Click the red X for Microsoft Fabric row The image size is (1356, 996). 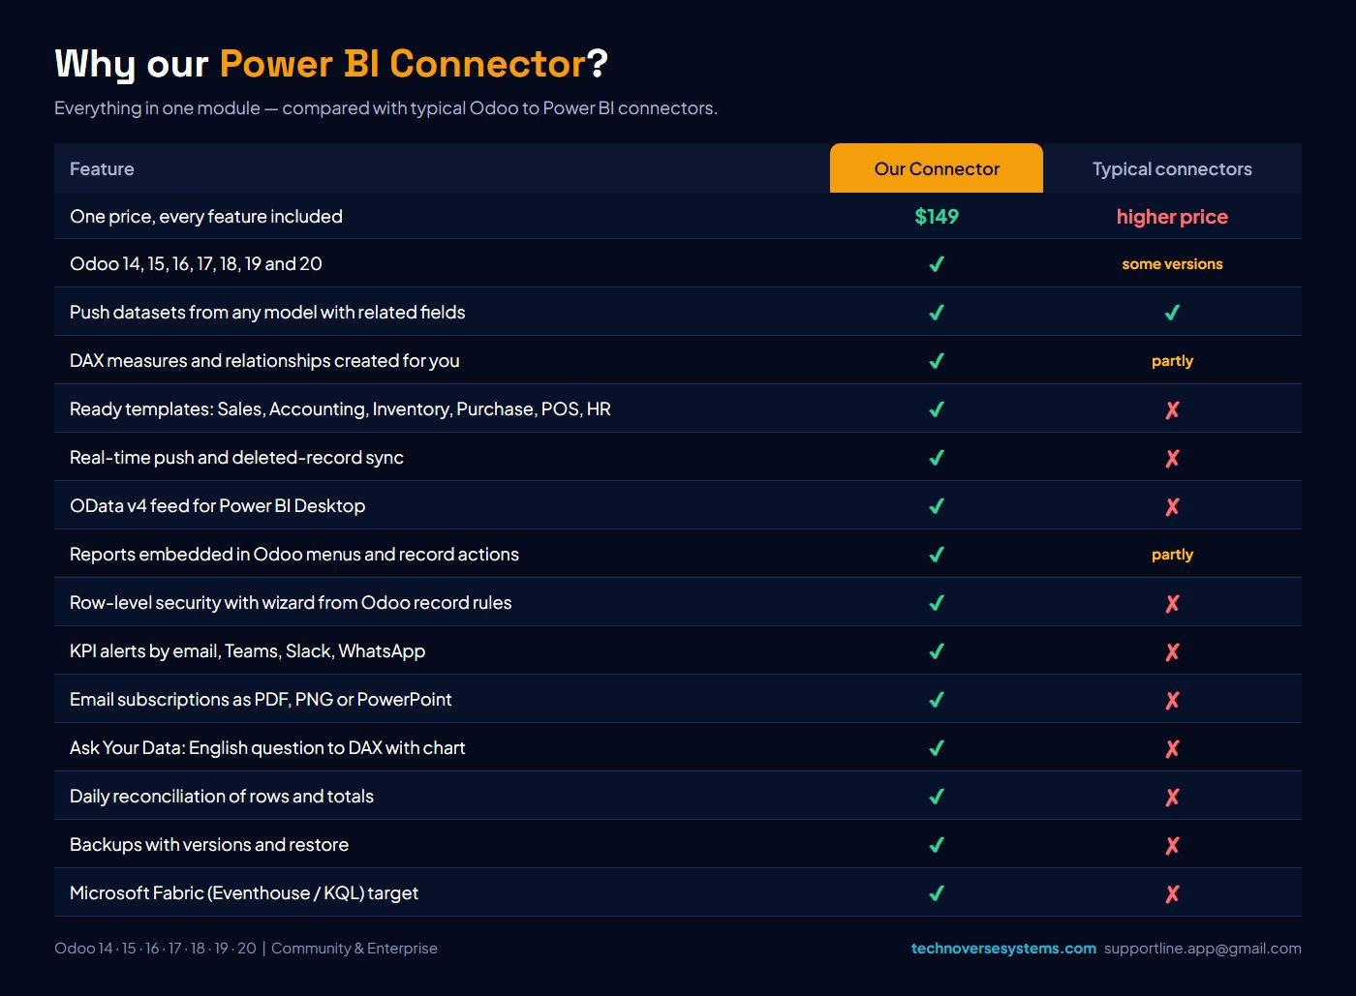(x=1172, y=893)
